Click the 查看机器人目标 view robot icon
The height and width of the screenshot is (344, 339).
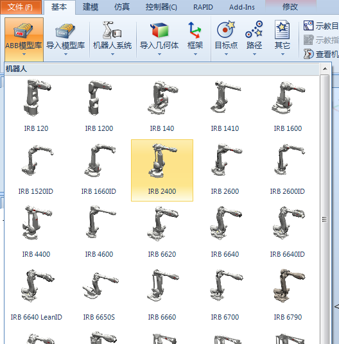[x=308, y=54]
